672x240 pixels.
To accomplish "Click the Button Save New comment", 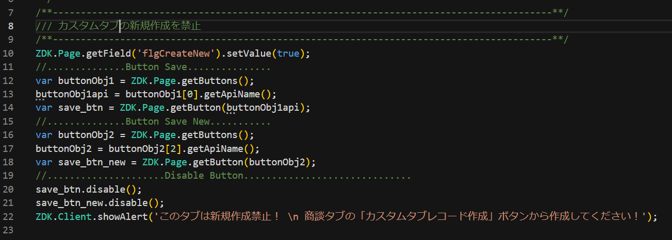I will point(153,122).
